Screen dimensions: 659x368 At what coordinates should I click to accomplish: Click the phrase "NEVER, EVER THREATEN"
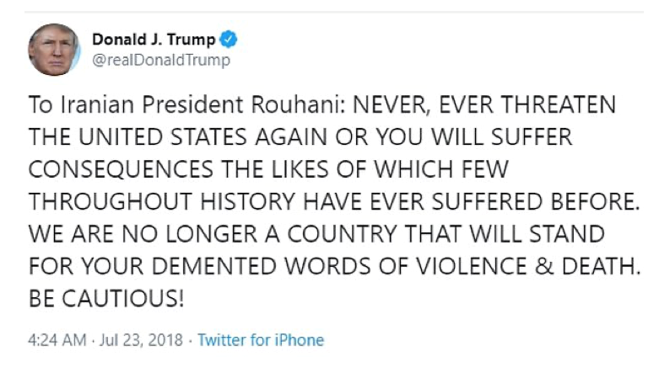coord(483,106)
